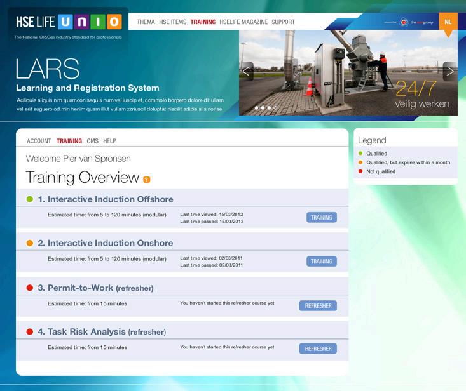Open the THEMA menu item

146,22
